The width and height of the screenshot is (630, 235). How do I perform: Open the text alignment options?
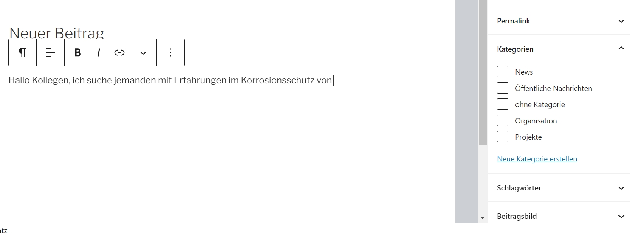[50, 52]
